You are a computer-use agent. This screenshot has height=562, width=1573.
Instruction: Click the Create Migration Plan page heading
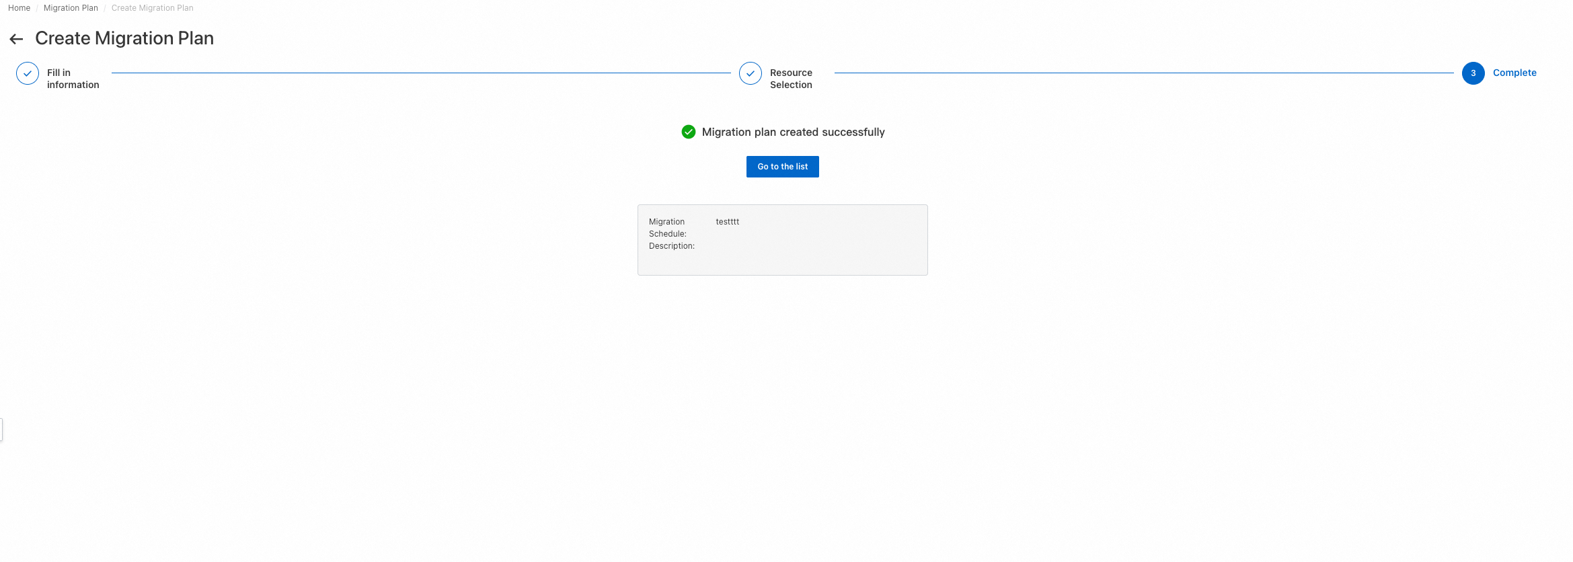click(124, 38)
